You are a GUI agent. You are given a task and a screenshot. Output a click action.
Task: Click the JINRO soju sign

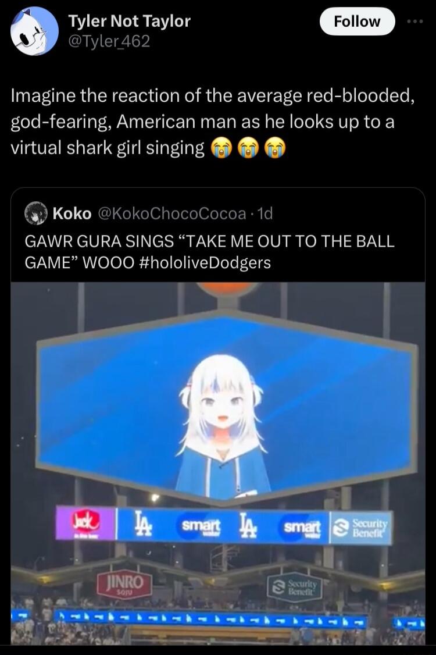pyautogui.click(x=124, y=585)
